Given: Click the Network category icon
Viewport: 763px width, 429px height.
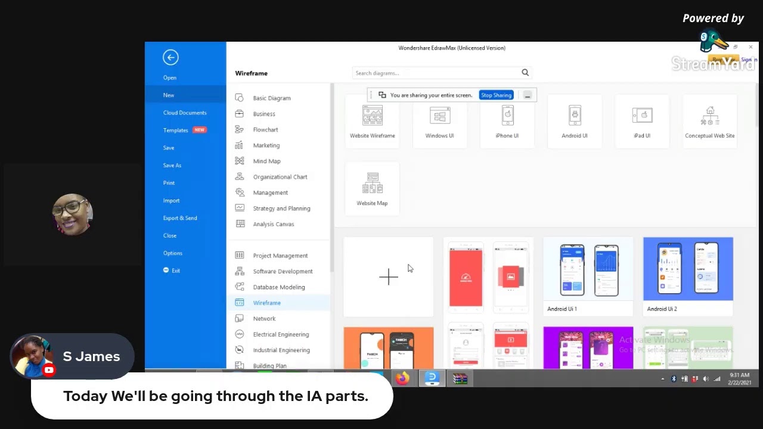Looking at the screenshot, I should click(x=240, y=319).
